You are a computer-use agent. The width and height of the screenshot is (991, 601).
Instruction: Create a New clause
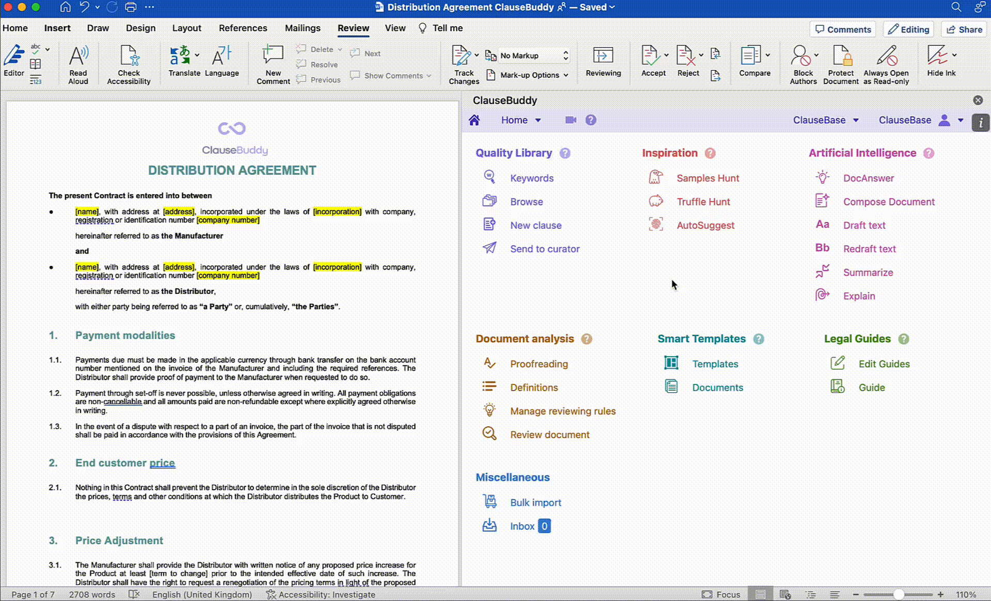536,226
